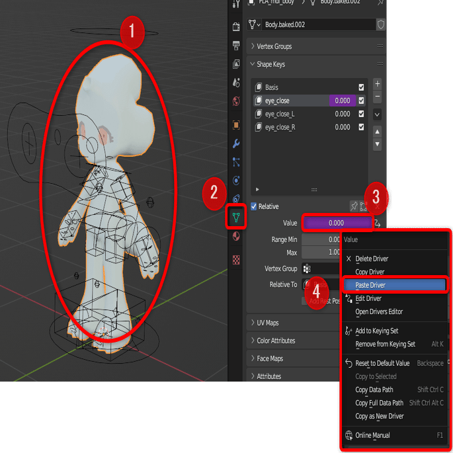453x453 pixels.
Task: Expand the UV Maps panel
Action: [x=253, y=323]
